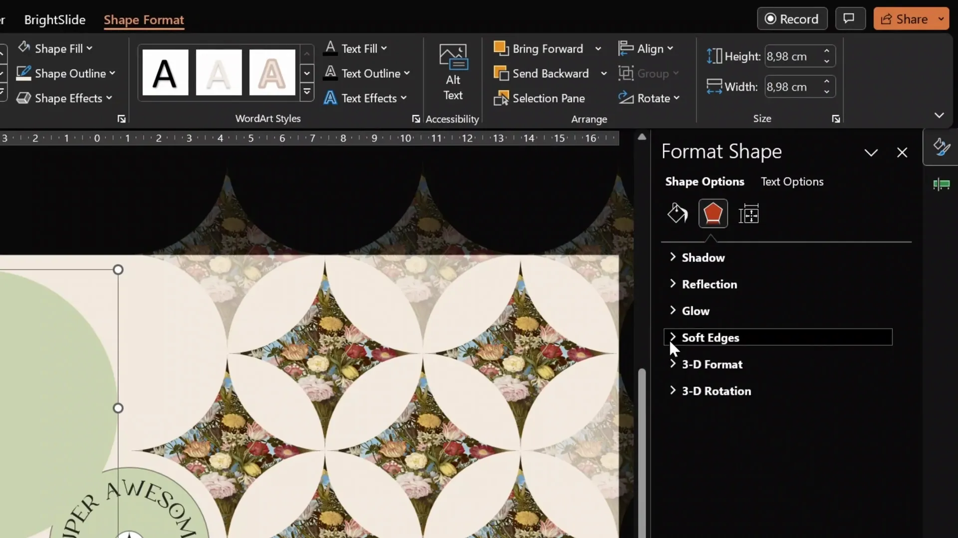
Task: Select the Format Shape side tab icon
Action: click(941, 147)
